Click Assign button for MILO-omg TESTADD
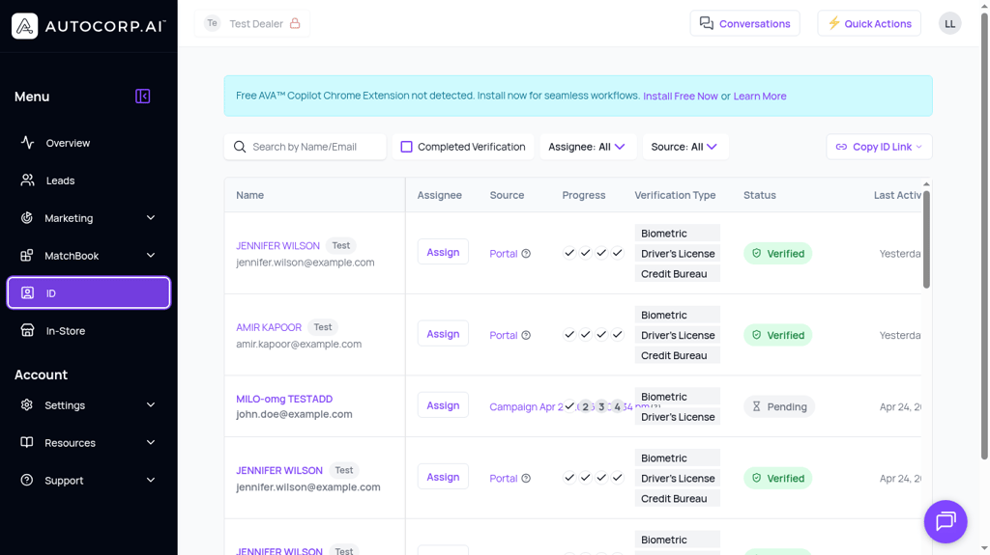This screenshot has width=990, height=555. coord(443,404)
